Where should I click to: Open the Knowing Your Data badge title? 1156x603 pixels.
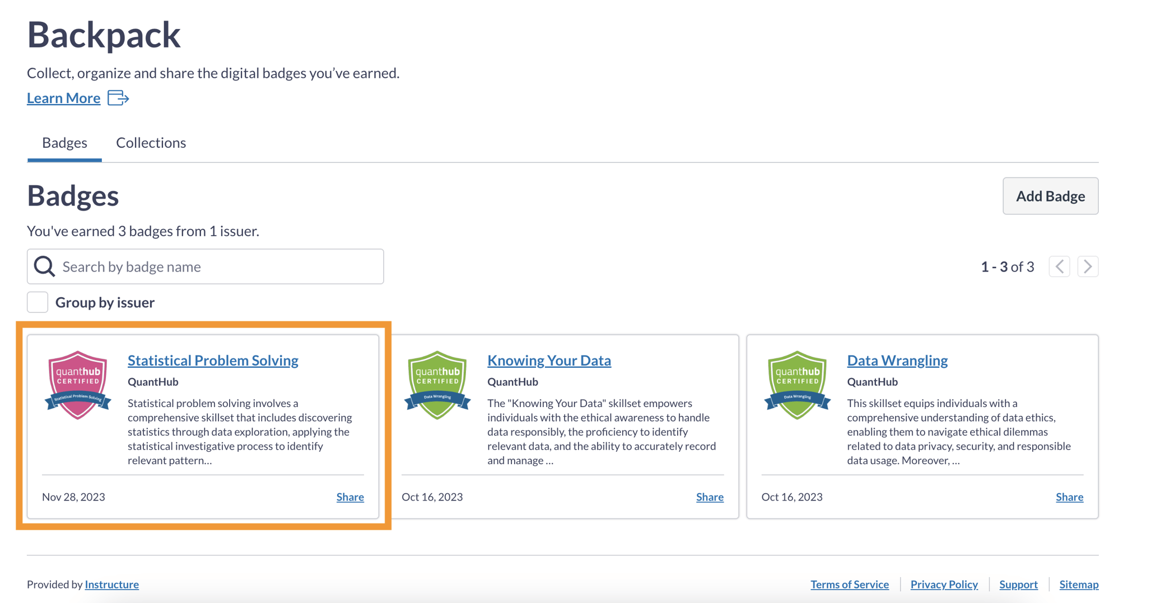[549, 360]
